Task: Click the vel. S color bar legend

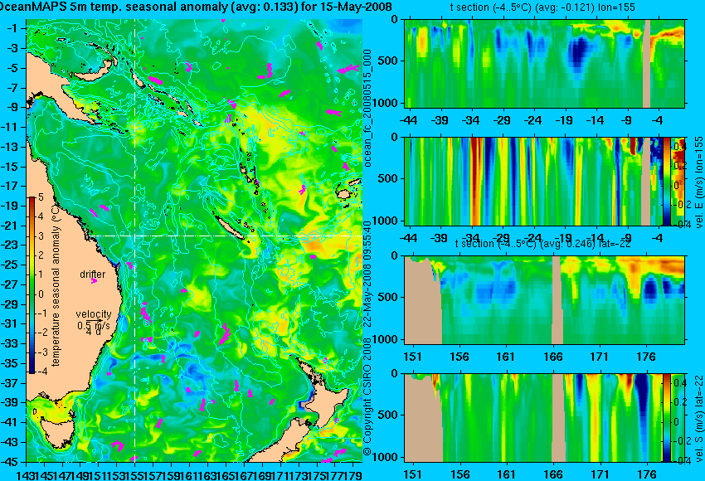Action: (666, 418)
